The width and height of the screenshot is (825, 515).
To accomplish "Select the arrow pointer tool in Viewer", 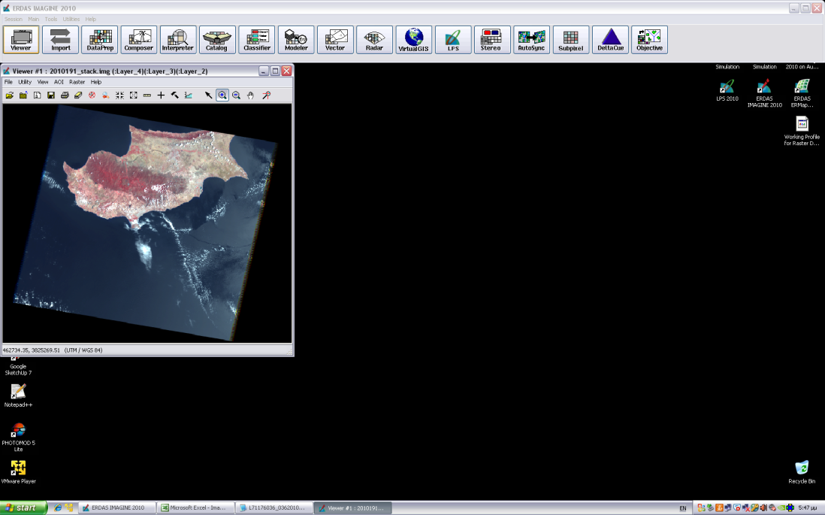I will pyautogui.click(x=208, y=95).
